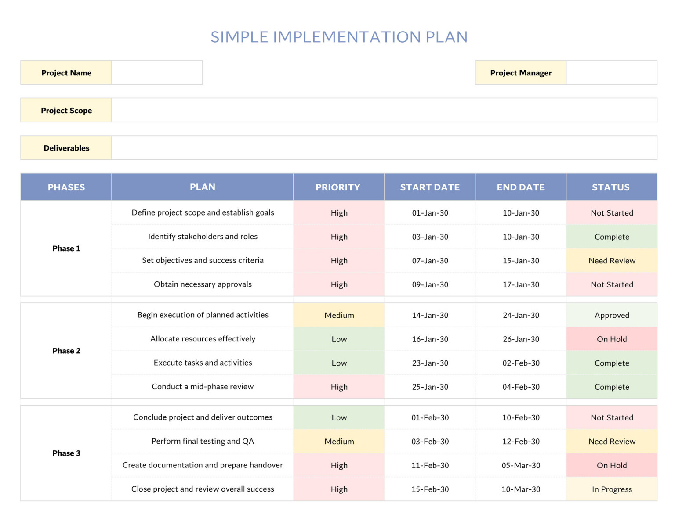675x521 pixels.
Task: Select the PLAN column header
Action: pyautogui.click(x=202, y=187)
